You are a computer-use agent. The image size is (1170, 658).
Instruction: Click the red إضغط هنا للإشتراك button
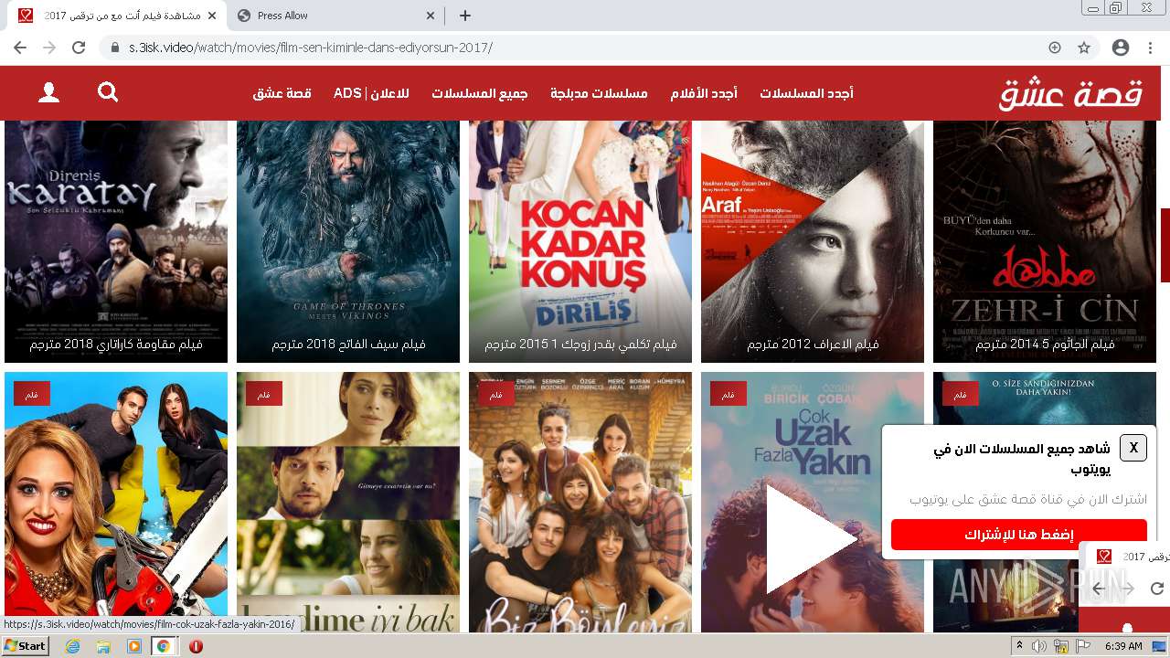[1019, 535]
